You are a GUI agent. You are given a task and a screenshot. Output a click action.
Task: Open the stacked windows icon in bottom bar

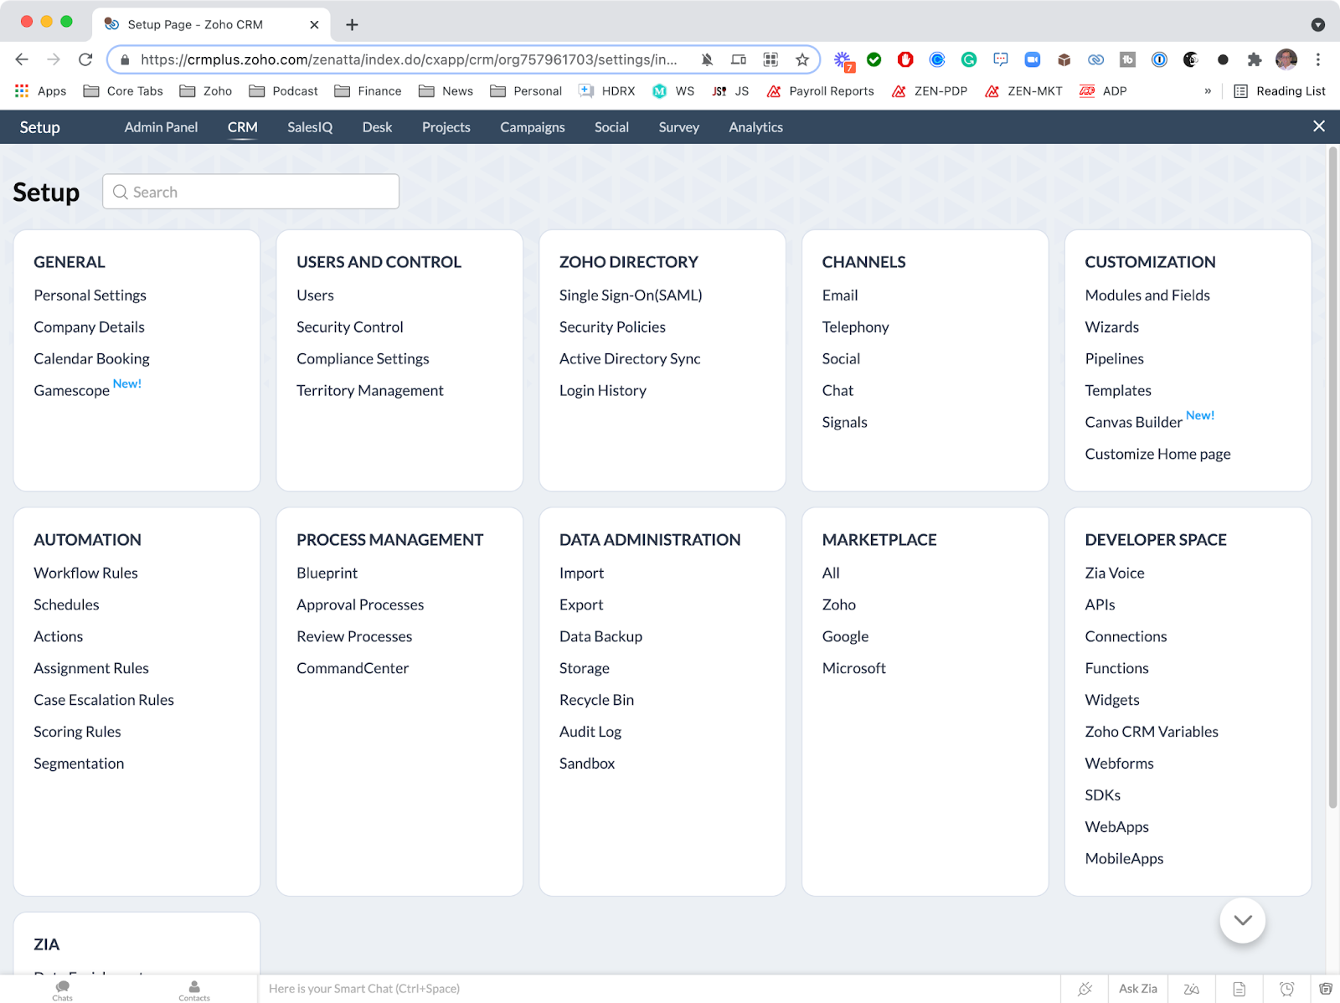[x=1326, y=989]
